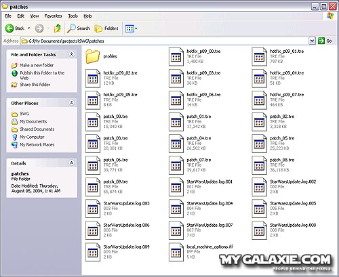
Task: Select patch_05.tre file icon
Action: click(x=259, y=144)
